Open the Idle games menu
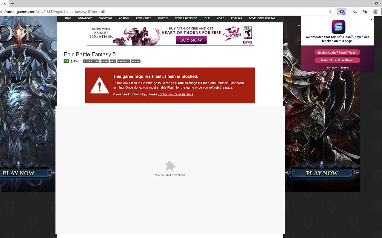This screenshot has height=238, width=382. click(207, 18)
